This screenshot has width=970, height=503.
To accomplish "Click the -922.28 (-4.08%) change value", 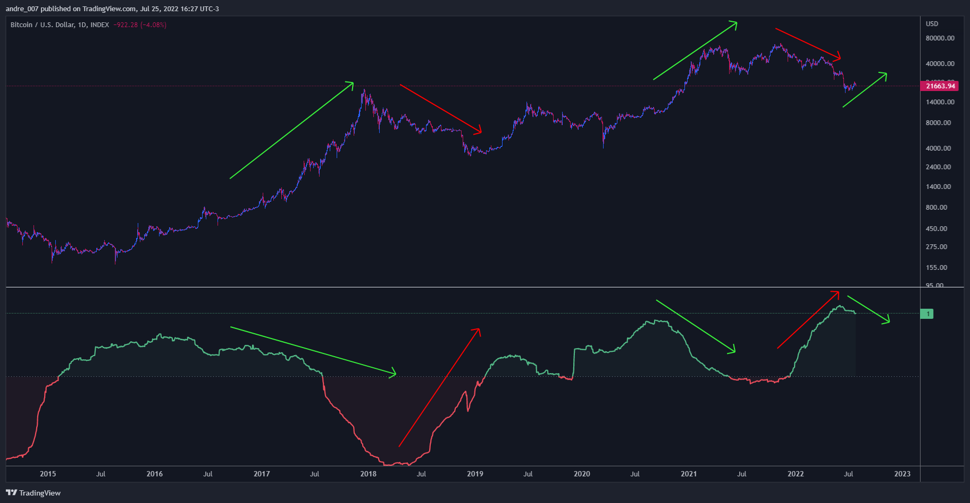I will click(x=140, y=25).
